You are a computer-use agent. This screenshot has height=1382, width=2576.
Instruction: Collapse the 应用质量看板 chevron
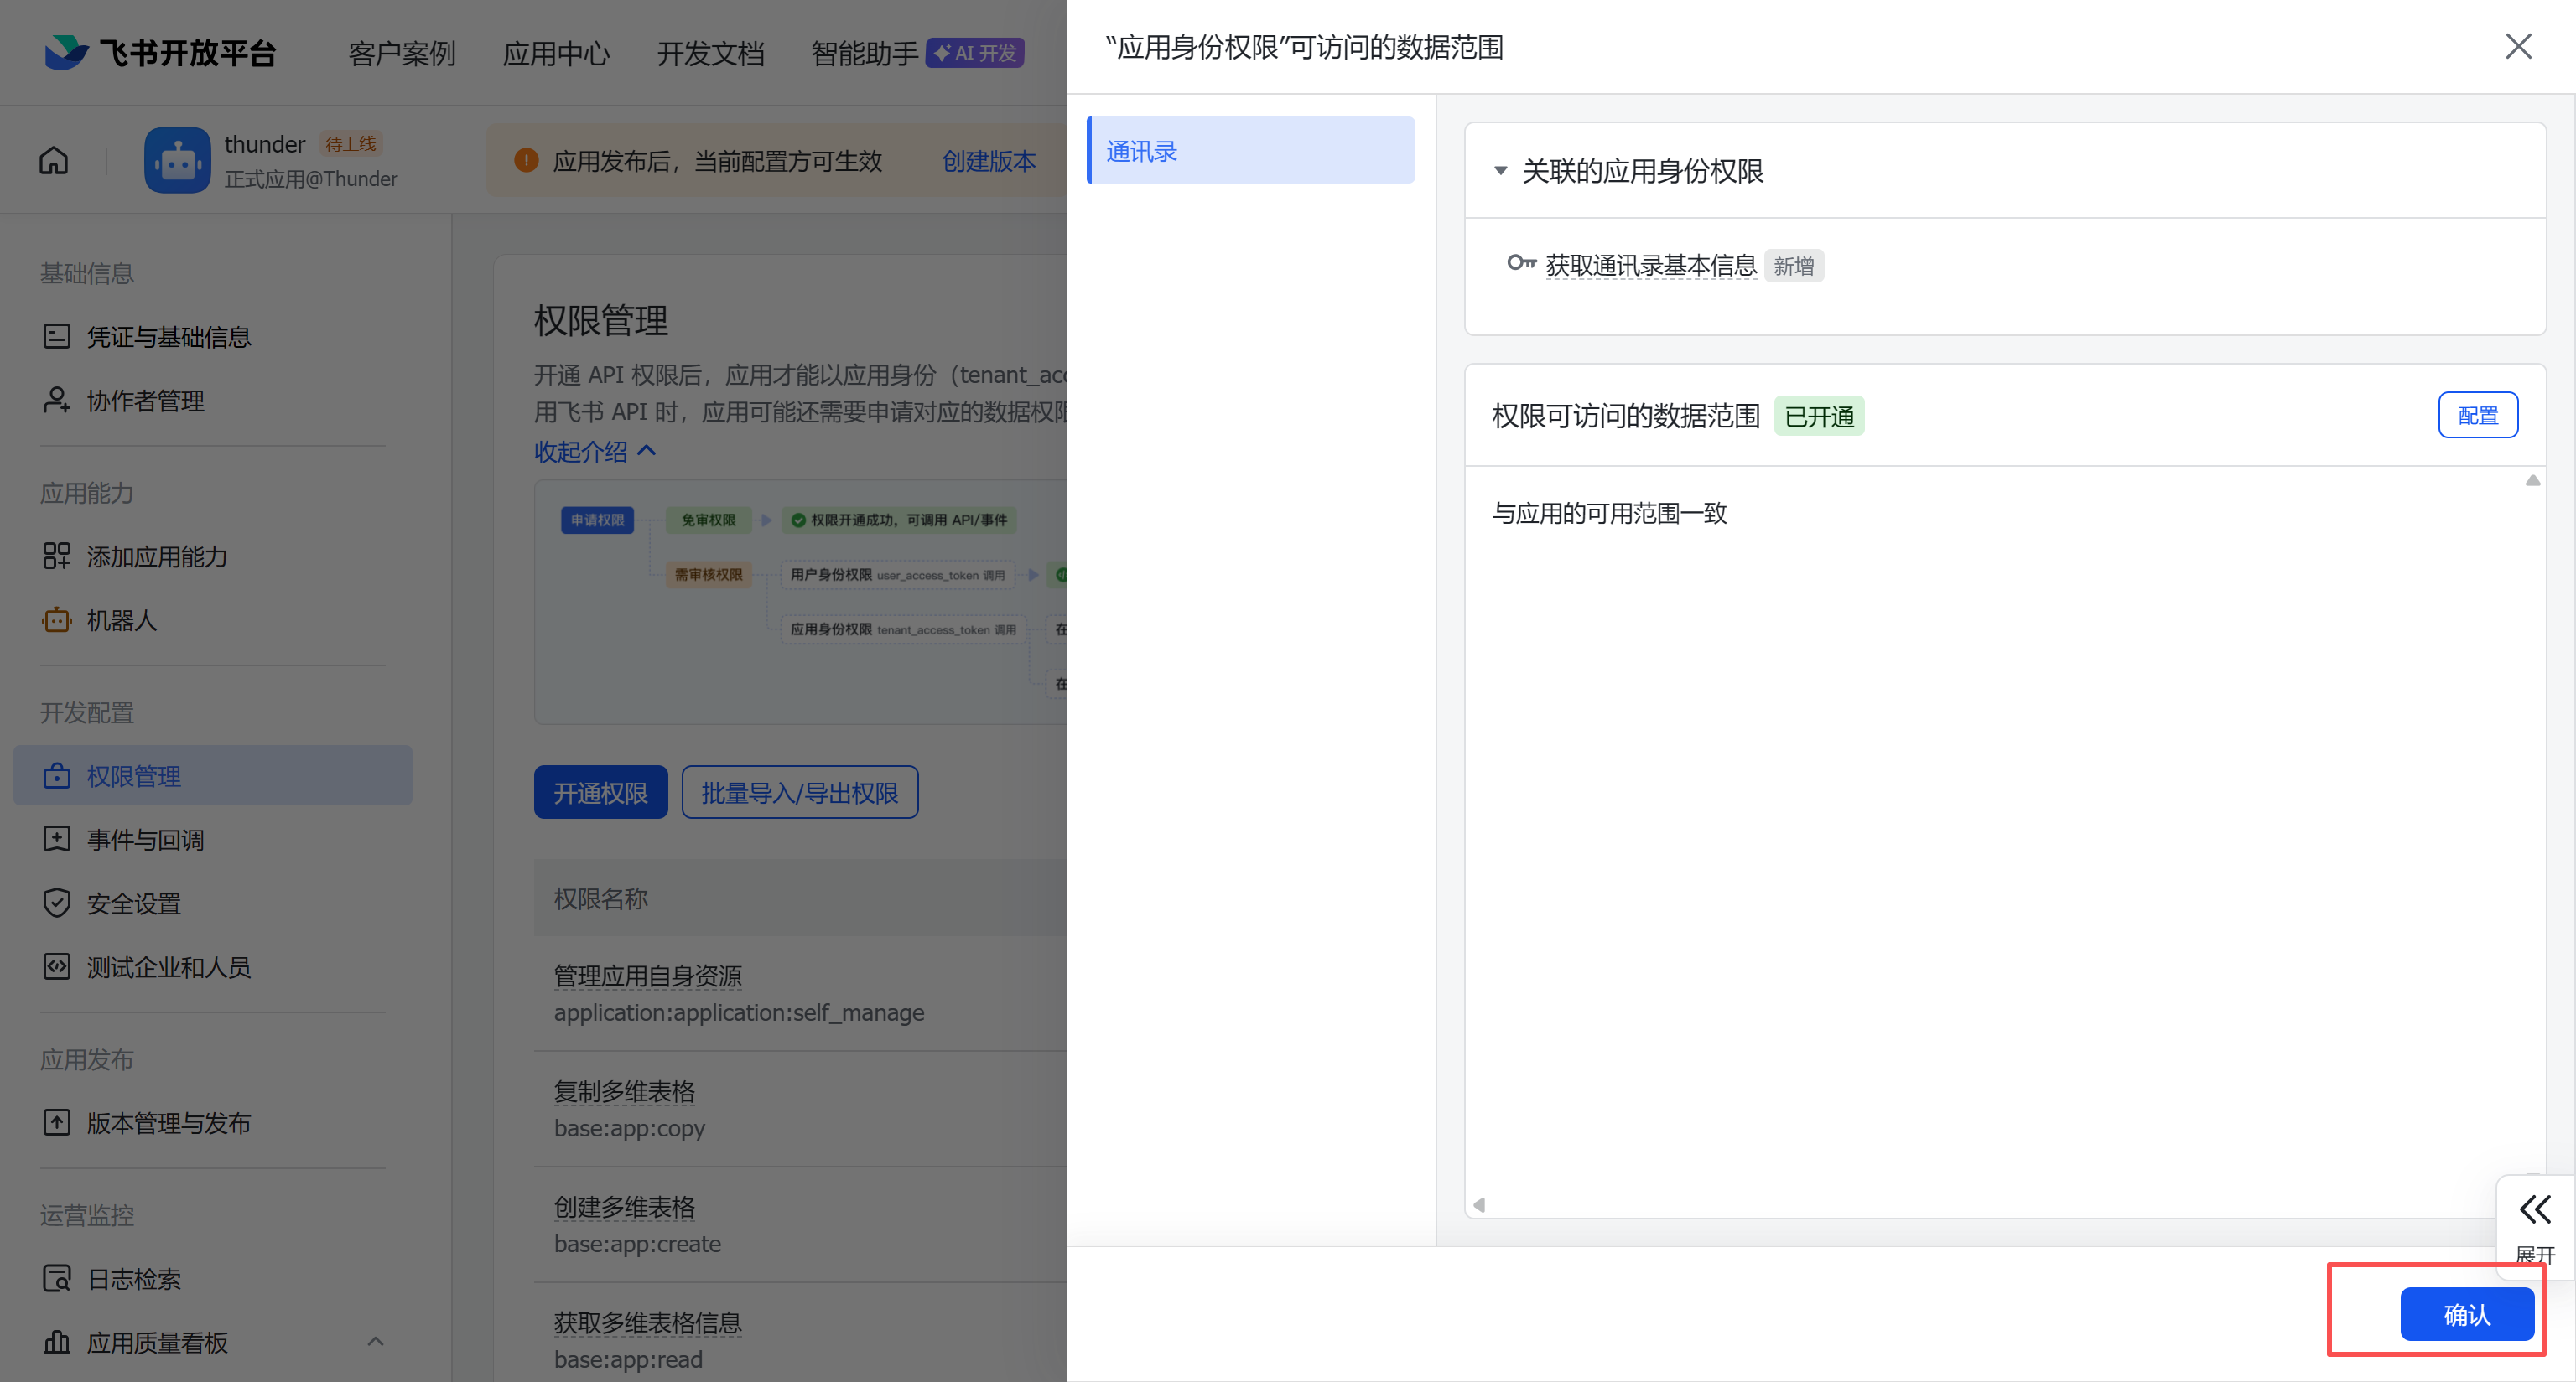pyautogui.click(x=375, y=1341)
